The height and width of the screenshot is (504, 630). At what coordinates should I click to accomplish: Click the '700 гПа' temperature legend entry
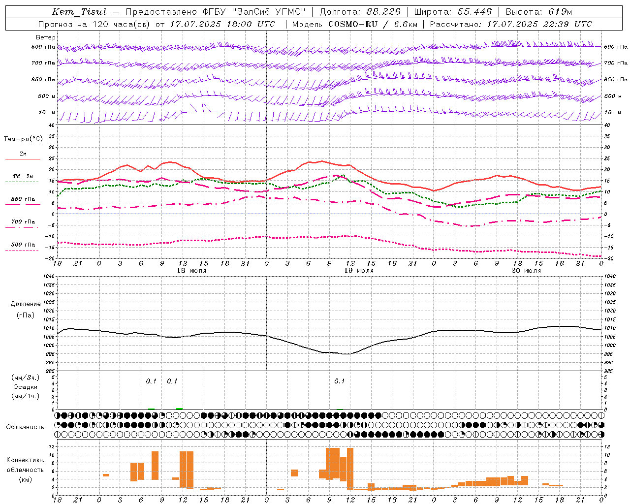(x=23, y=222)
